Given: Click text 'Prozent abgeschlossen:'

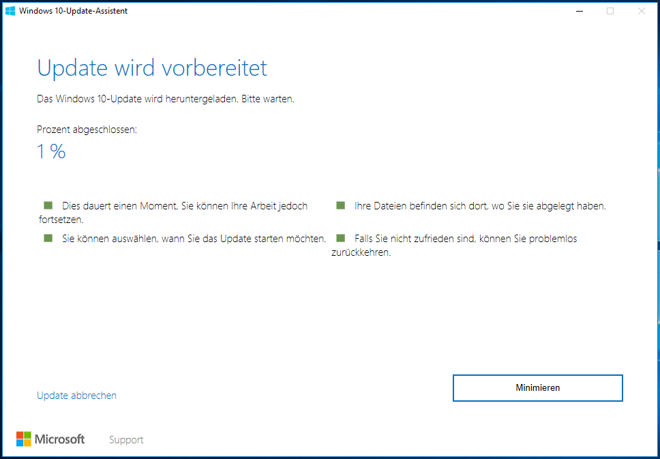Looking at the screenshot, I should tap(87, 130).
